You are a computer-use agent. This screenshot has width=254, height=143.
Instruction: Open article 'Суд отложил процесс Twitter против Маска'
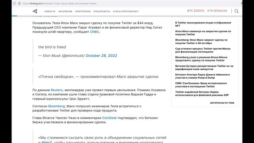(x=203, y=50)
